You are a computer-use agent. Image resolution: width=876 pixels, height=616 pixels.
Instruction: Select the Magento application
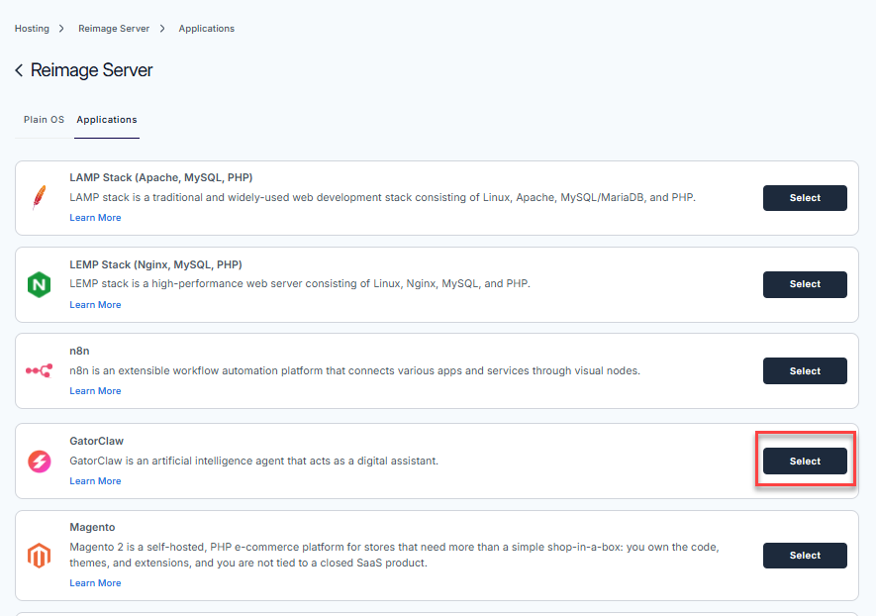[x=805, y=555]
